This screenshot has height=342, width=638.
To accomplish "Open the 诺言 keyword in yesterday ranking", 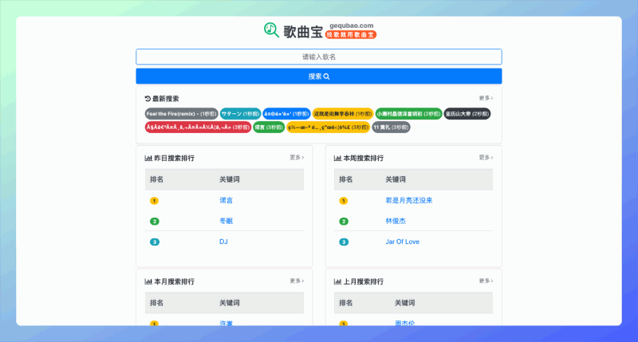I will coord(226,200).
